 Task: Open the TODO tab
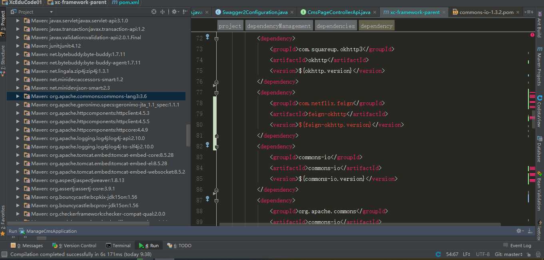[x=179, y=245]
